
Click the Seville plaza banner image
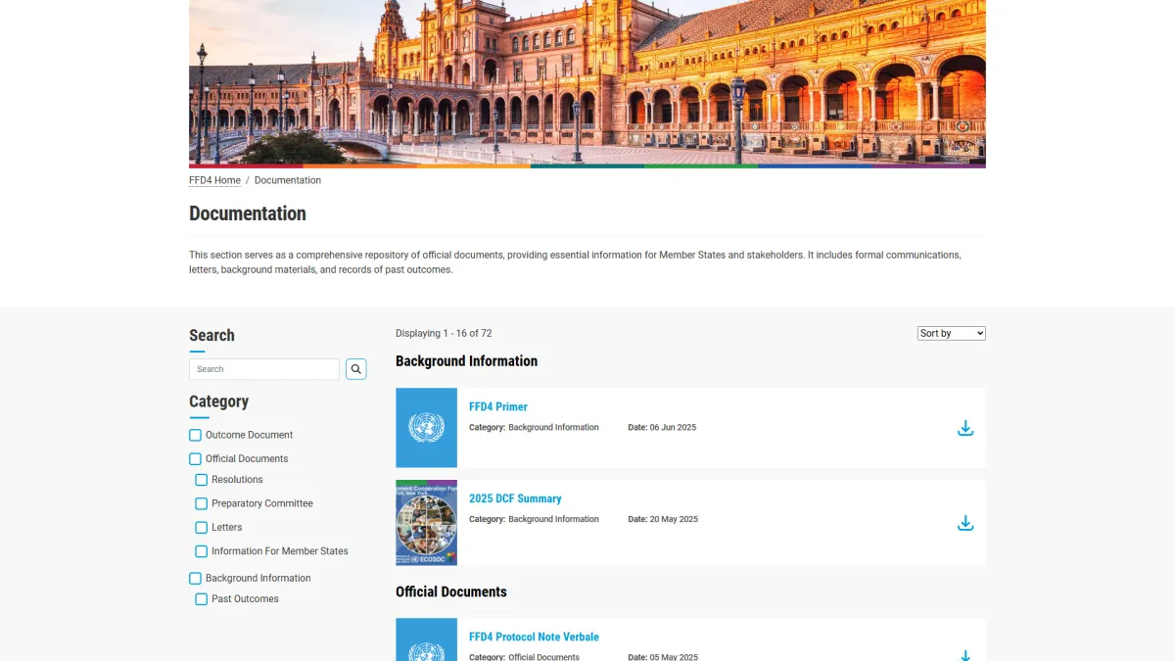[587, 82]
